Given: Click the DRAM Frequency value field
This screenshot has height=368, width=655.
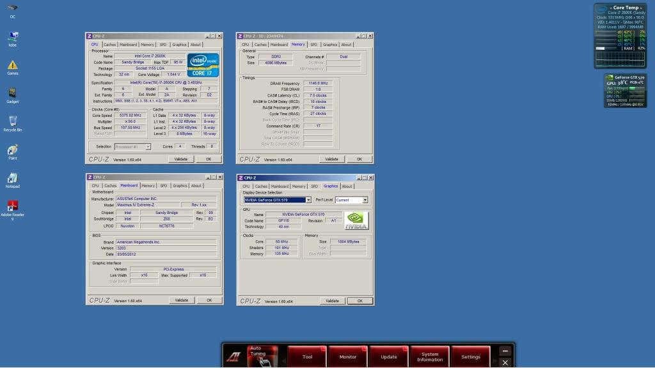Looking at the screenshot, I should [x=318, y=84].
